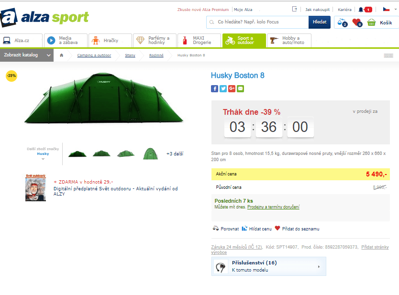The width and height of the screenshot is (399, 295).
Task: Send product by email icon
Action: pyautogui.click(x=240, y=88)
